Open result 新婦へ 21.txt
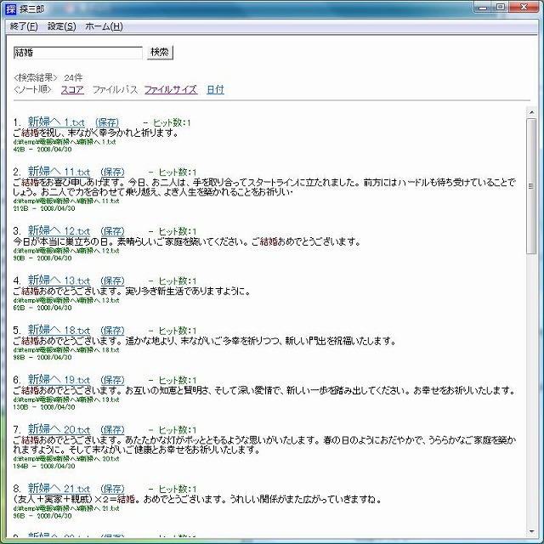 pos(59,489)
